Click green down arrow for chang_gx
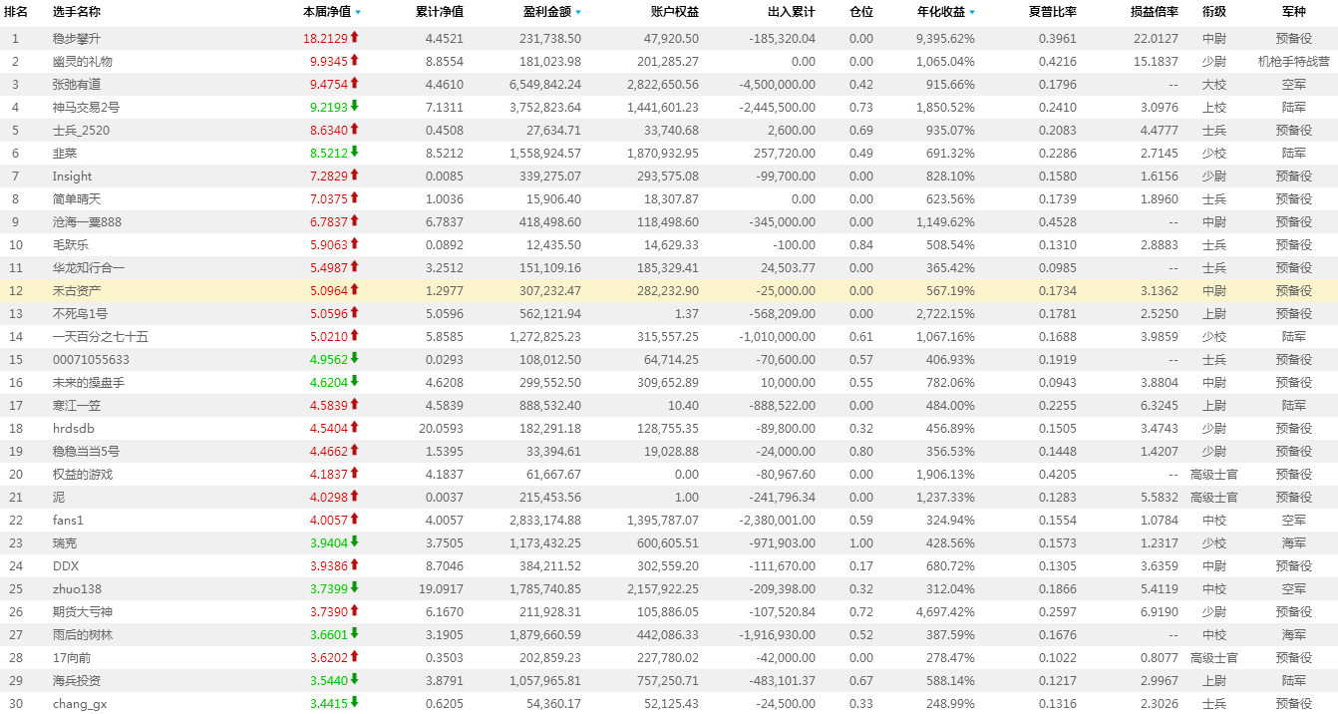 click(354, 702)
